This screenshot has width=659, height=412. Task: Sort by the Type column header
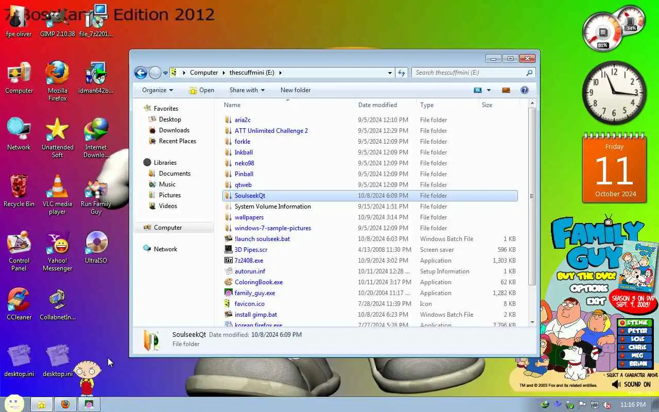pos(447,105)
